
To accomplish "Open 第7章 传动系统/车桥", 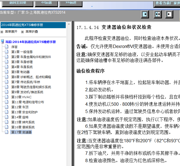I will pyautogui.click(x=26, y=82).
